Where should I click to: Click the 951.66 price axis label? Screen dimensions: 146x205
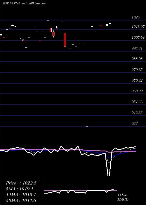point(137,102)
